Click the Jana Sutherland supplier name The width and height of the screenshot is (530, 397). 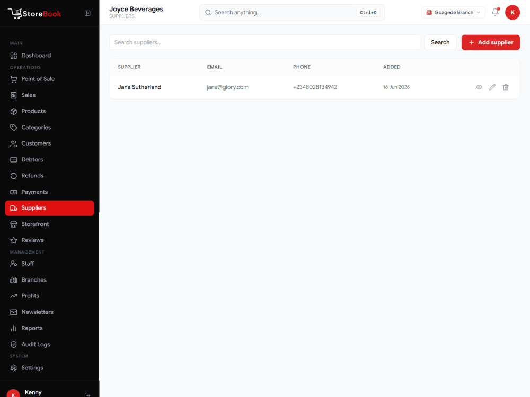139,87
